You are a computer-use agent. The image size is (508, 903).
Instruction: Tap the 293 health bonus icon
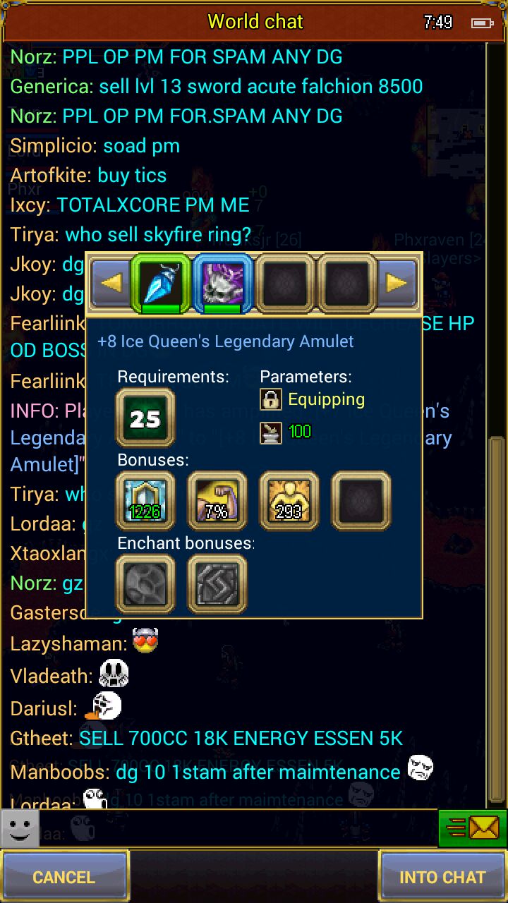coord(289,501)
